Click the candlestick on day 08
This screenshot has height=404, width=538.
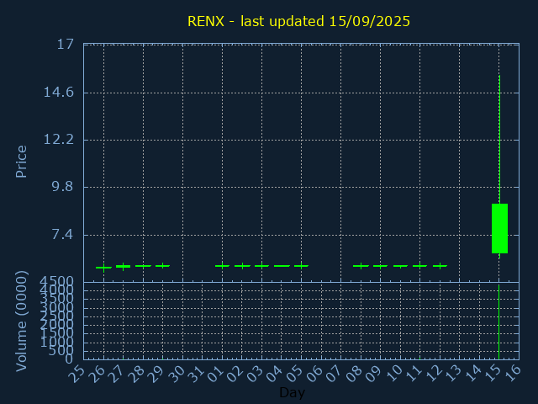(361, 266)
